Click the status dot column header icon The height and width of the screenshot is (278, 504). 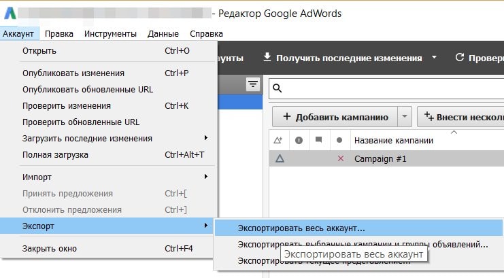(339, 140)
